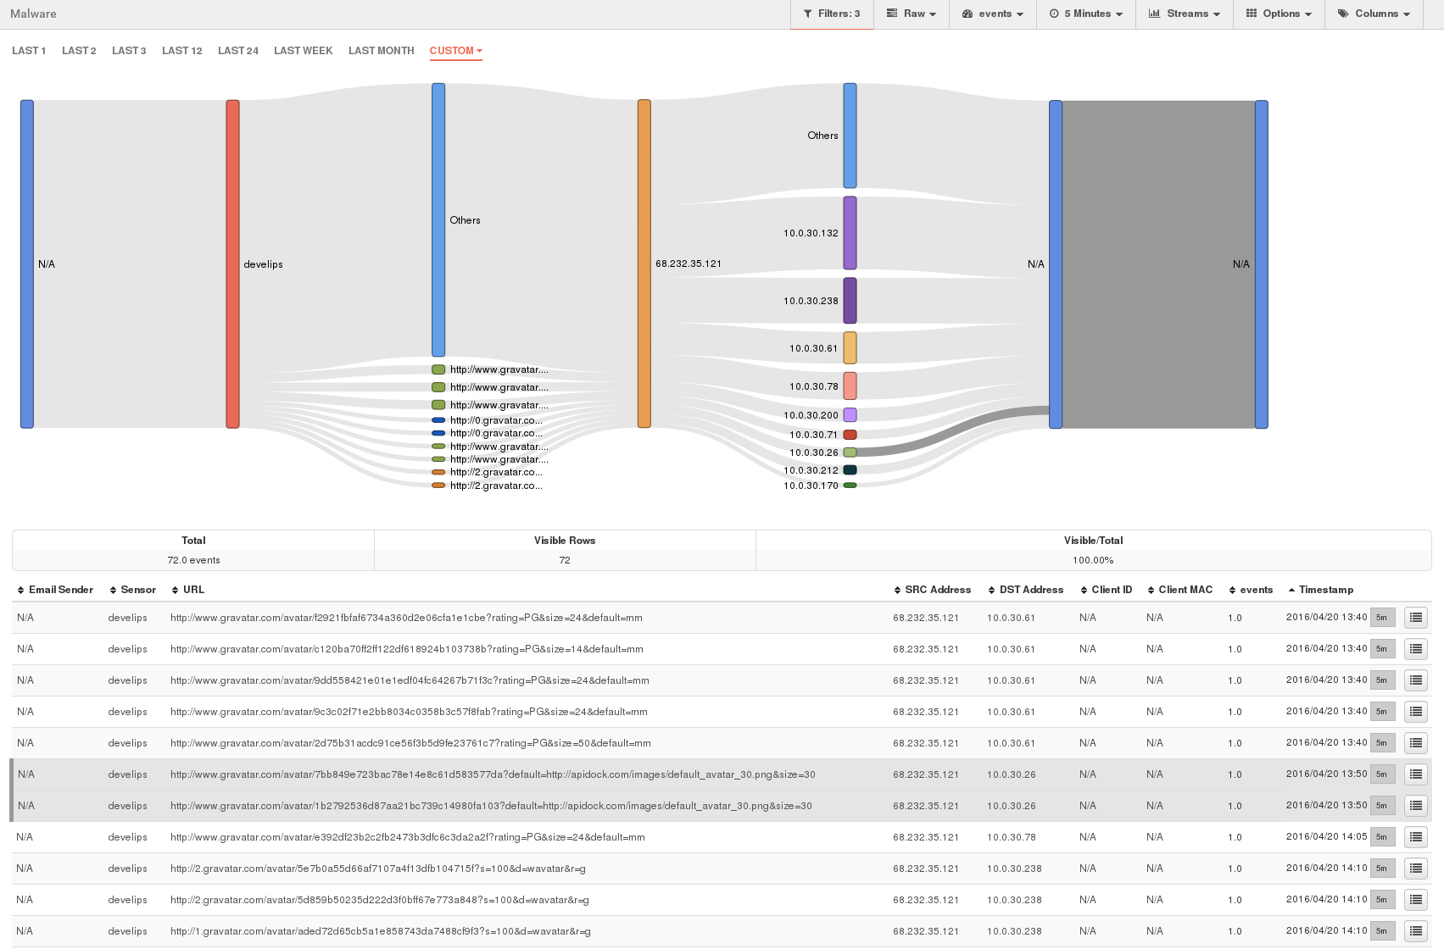Open details icon for 5d859b50235d URL row
Image resolution: width=1444 pixels, height=949 pixels.
click(1415, 900)
